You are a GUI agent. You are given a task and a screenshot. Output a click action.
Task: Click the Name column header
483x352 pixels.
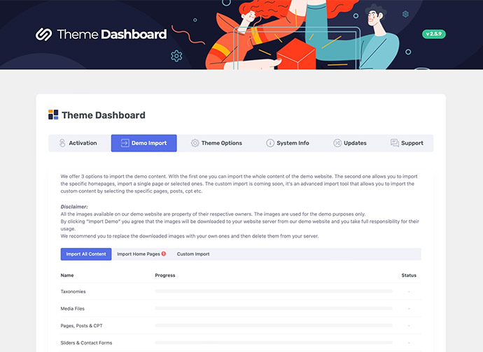coord(67,275)
